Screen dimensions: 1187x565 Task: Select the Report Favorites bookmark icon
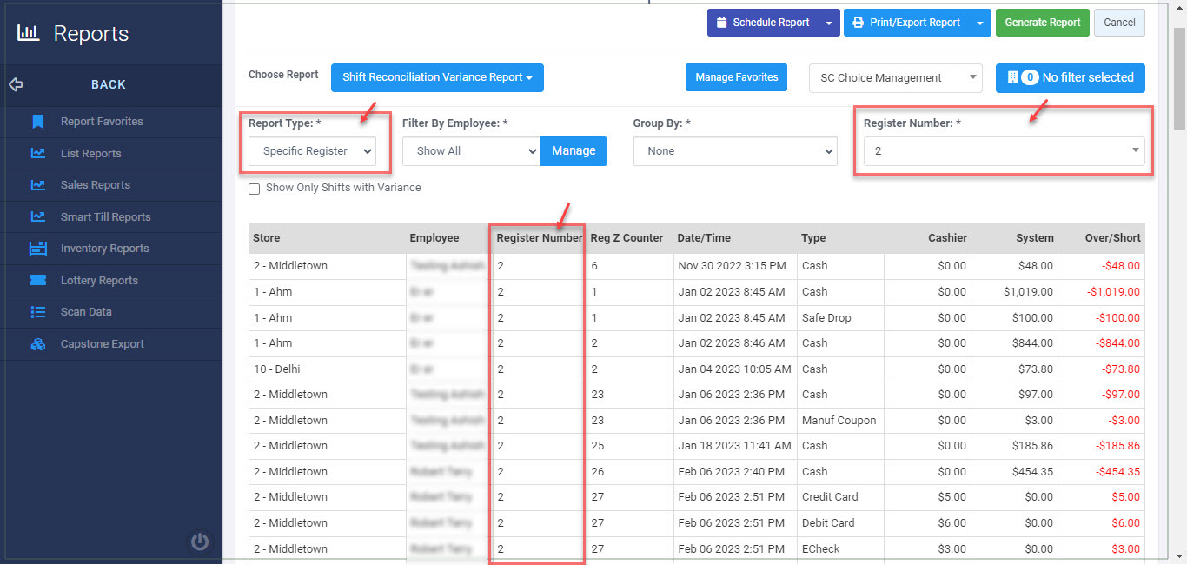(38, 122)
